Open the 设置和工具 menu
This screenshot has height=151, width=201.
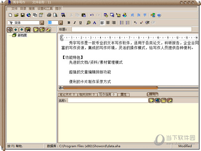[45, 8]
